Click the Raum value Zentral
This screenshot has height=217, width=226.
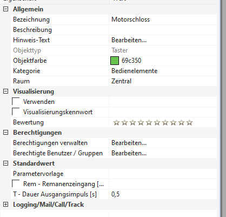(121, 81)
